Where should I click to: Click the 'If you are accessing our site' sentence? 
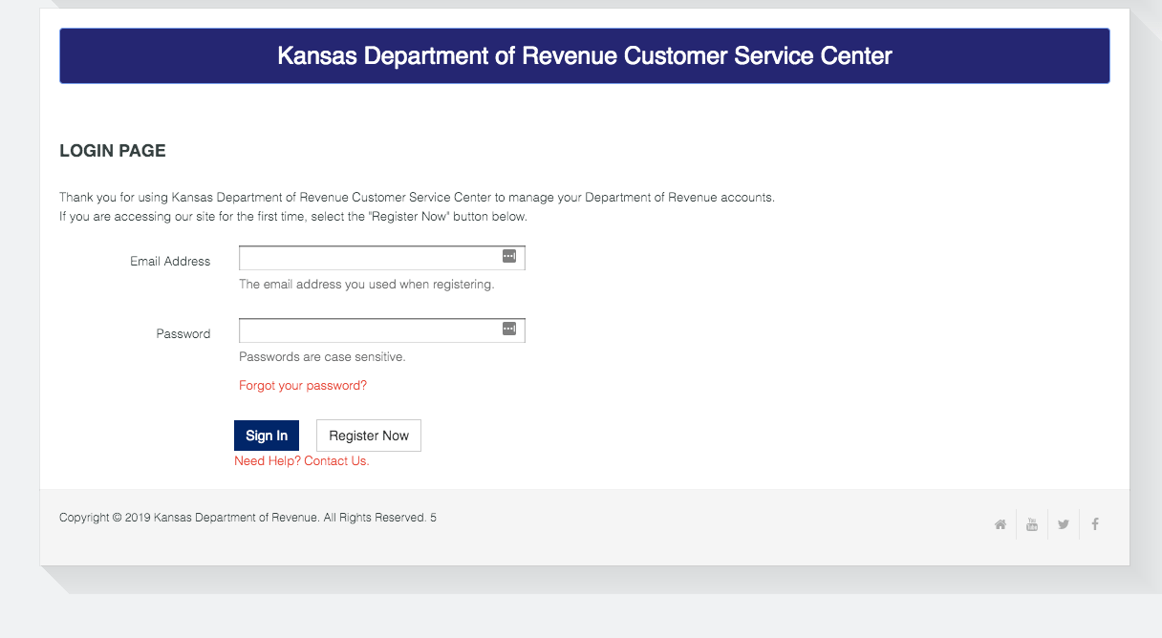pos(293,217)
